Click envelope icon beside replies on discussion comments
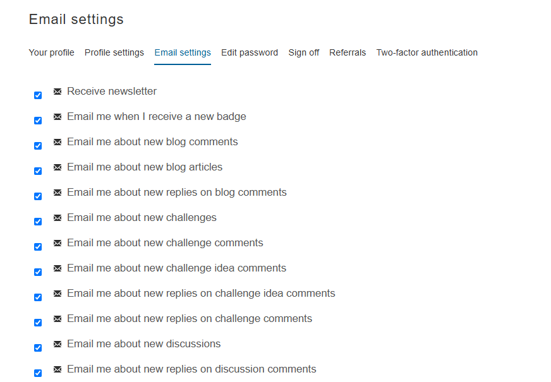 58,369
